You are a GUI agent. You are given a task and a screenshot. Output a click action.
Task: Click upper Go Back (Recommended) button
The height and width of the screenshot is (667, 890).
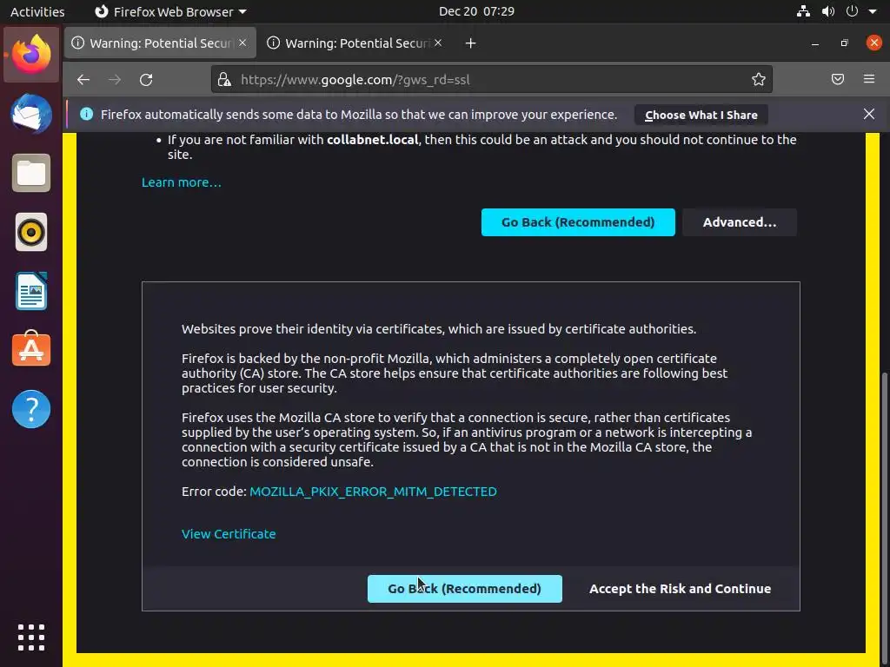578,222
